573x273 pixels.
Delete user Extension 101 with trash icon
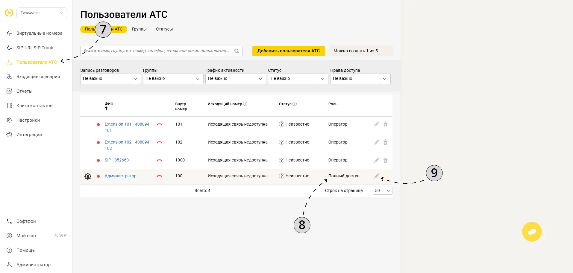(385, 124)
